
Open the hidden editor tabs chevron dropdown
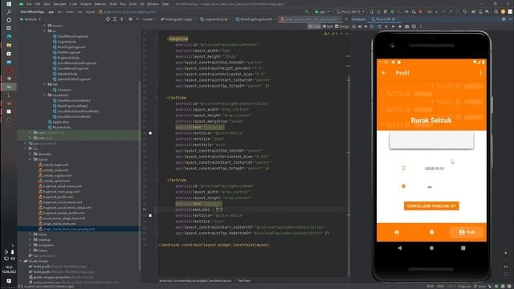click(346, 19)
